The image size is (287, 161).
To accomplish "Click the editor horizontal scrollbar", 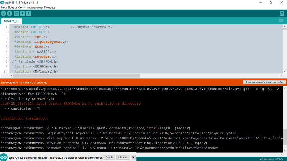I will 75,75.
